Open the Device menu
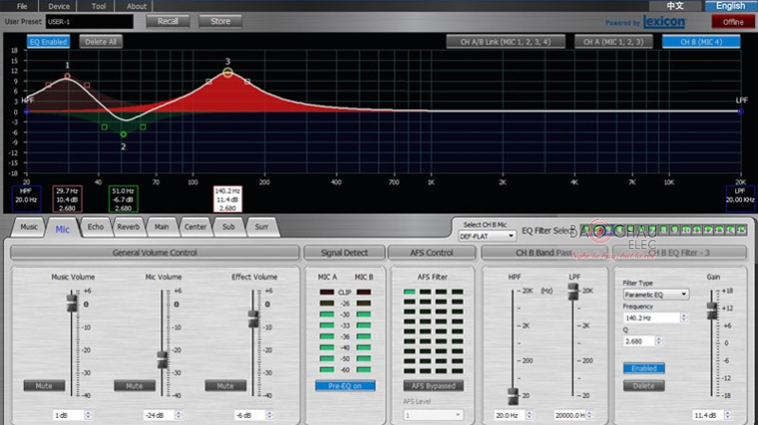 (x=59, y=6)
